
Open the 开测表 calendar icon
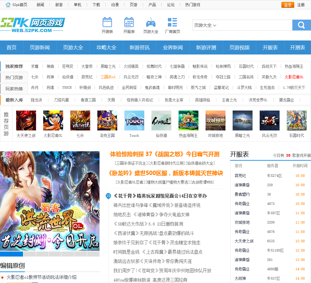point(107,22)
